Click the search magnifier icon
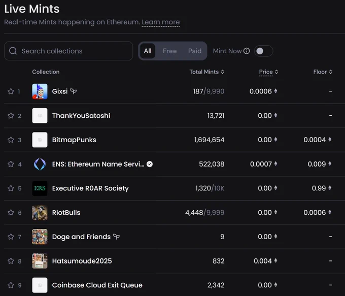 tap(13, 51)
